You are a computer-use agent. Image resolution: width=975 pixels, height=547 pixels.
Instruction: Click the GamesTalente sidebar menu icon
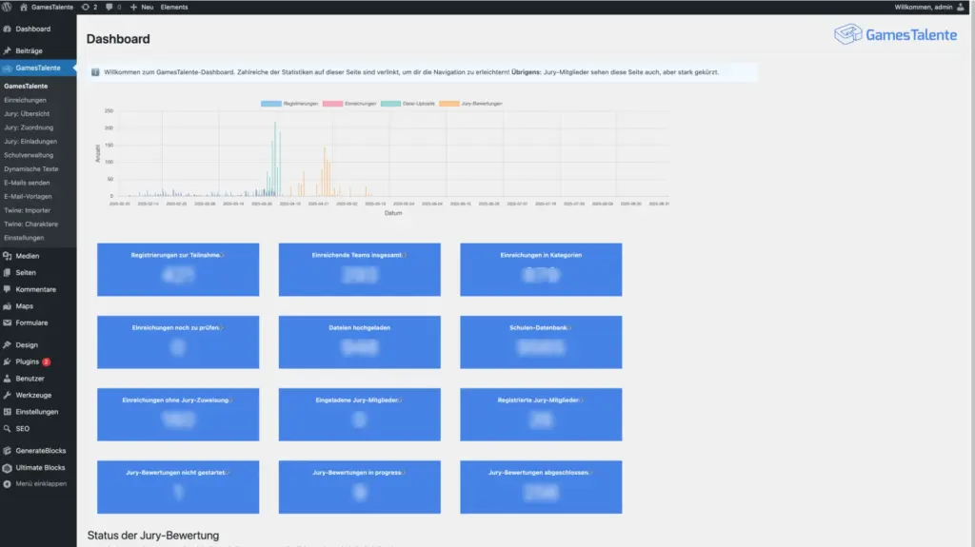click(x=8, y=68)
